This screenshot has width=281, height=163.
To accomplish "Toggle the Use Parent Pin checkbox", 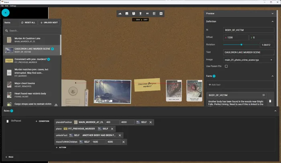I will coord(226,66).
